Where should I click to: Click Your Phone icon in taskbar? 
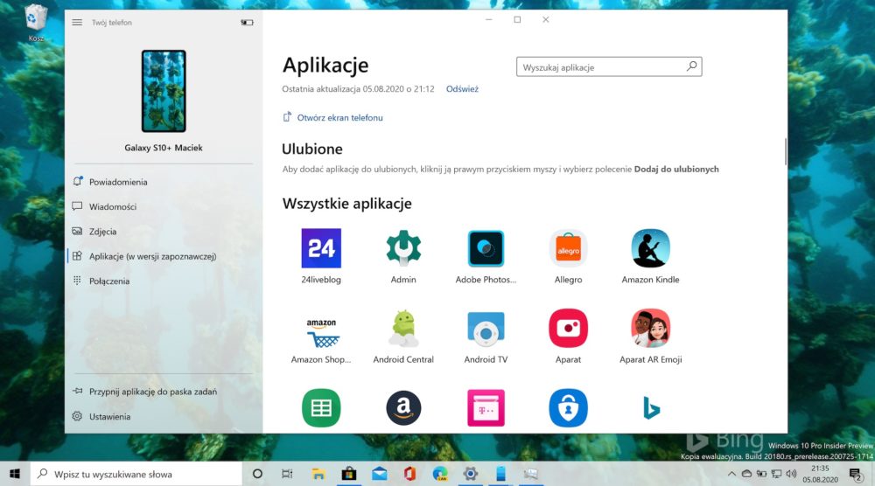tap(500, 474)
